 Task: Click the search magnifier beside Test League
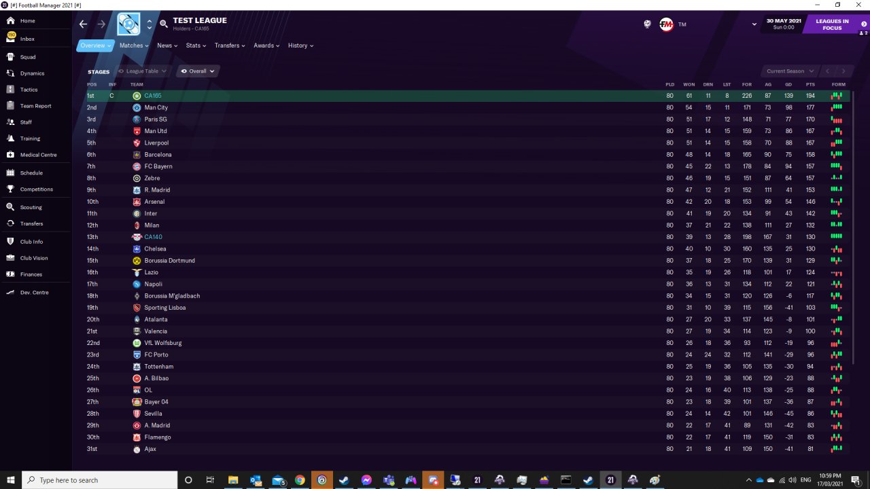point(164,24)
